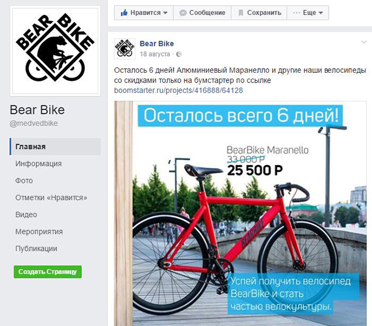Click the Messenger bubble icon

pyautogui.click(x=183, y=13)
